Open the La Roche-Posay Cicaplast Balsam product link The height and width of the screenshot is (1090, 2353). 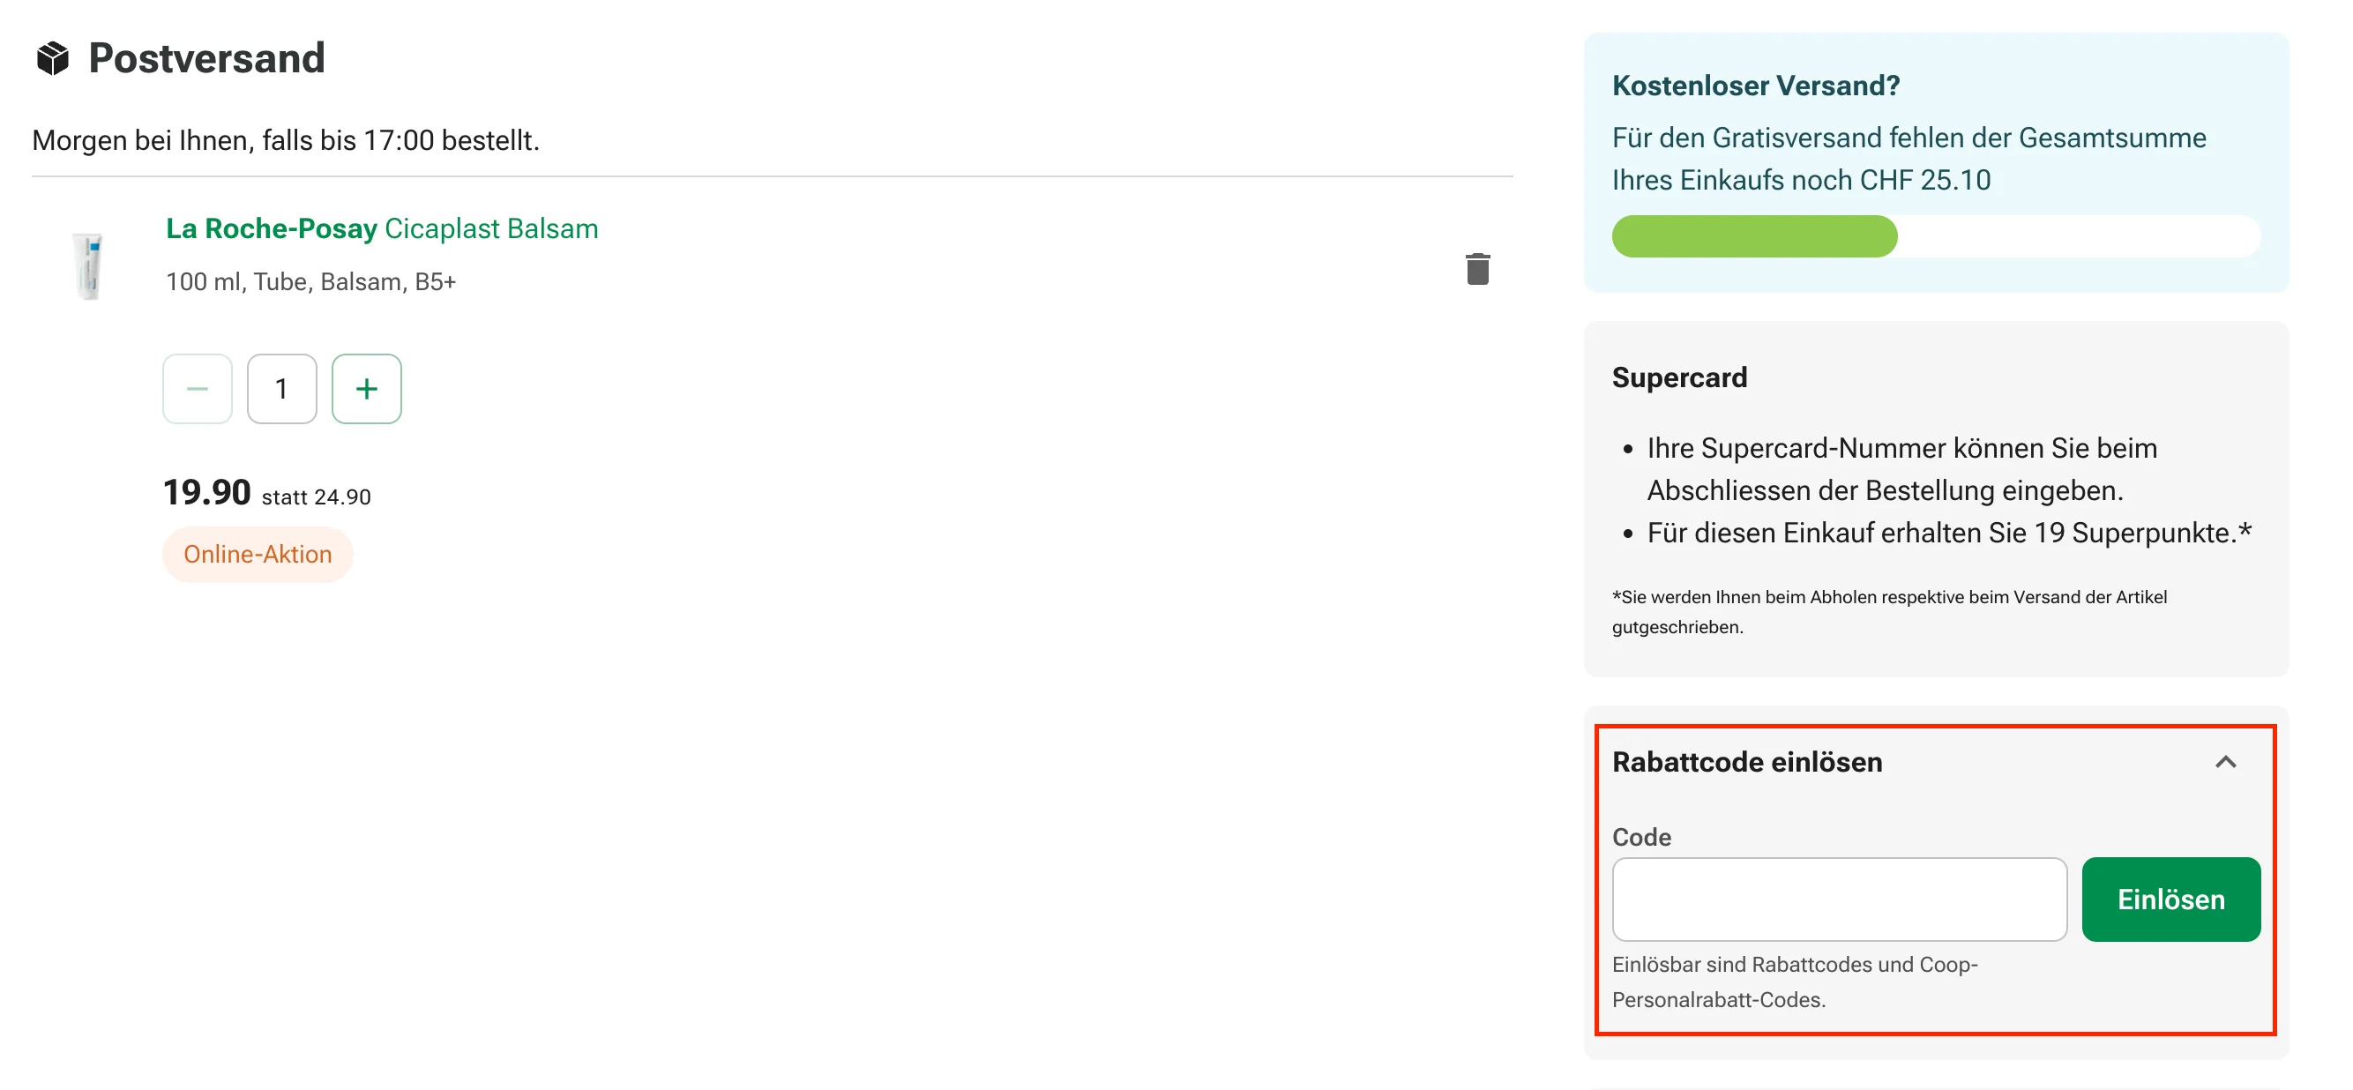[x=382, y=228]
